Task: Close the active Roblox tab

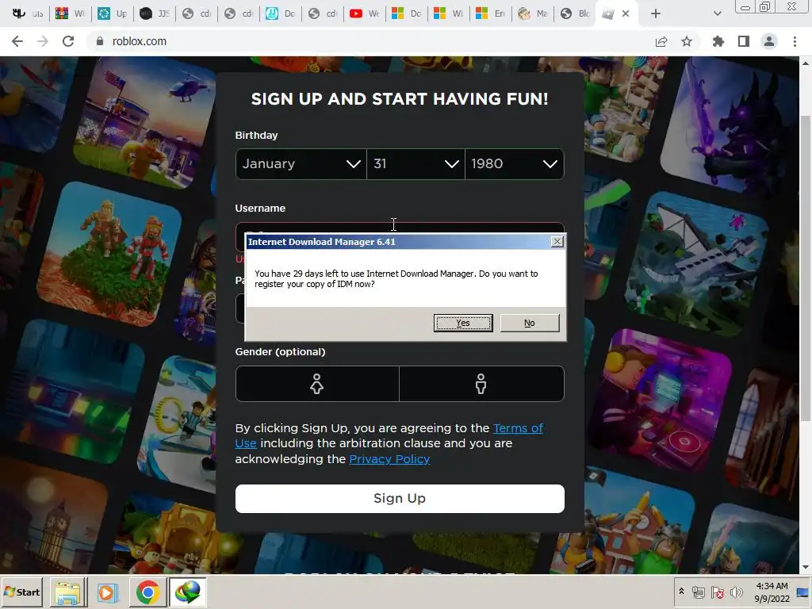Action: pyautogui.click(x=626, y=14)
